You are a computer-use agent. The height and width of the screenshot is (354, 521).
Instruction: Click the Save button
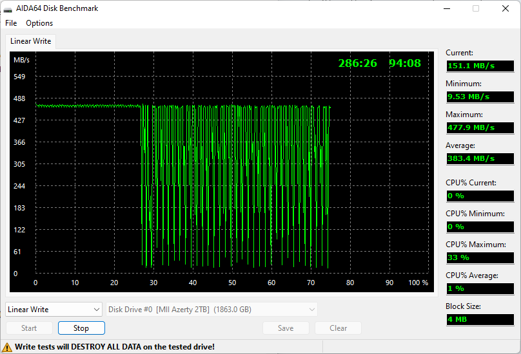click(286, 328)
